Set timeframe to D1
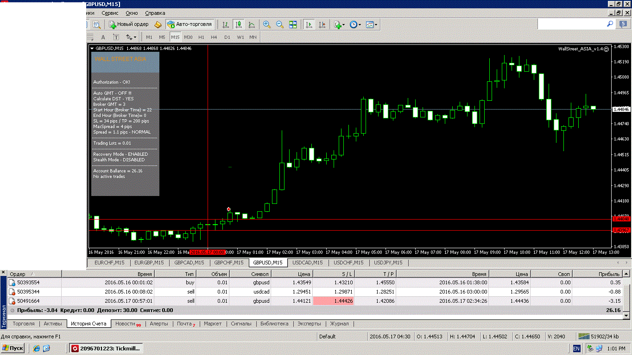Viewport: 632px width, 355px height. click(x=227, y=37)
